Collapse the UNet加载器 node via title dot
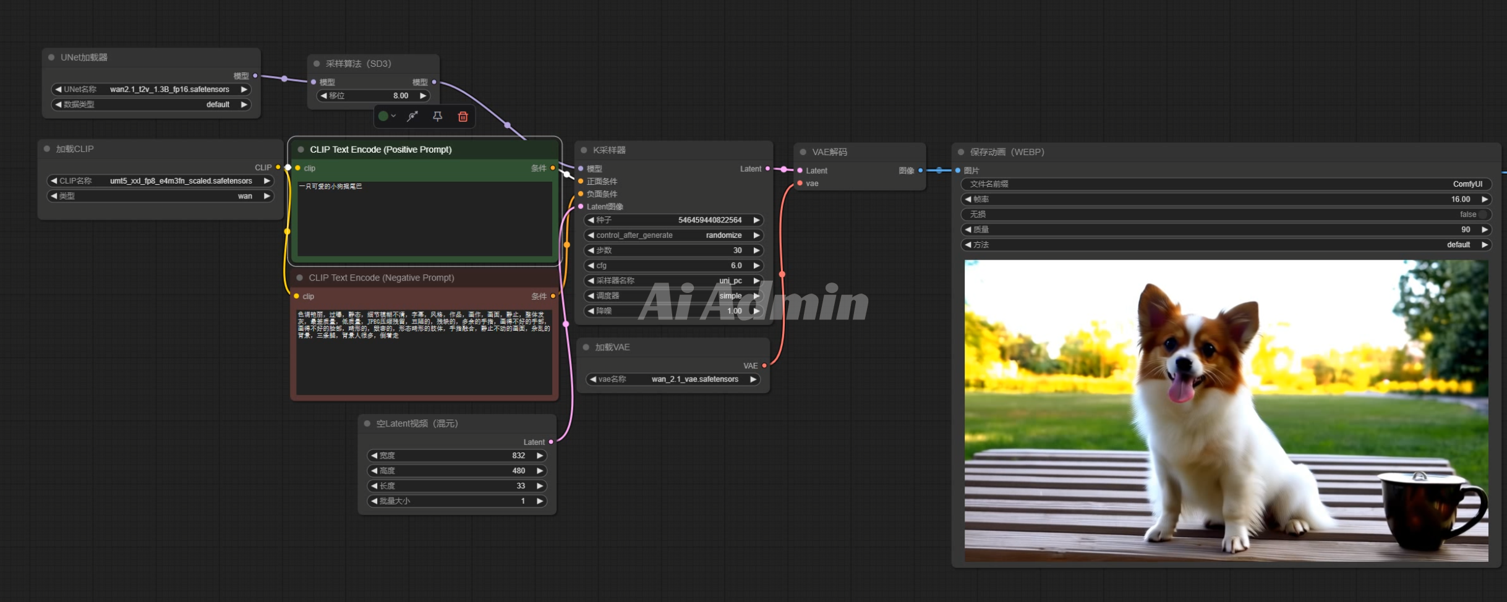This screenshot has height=602, width=1507. pyautogui.click(x=51, y=57)
